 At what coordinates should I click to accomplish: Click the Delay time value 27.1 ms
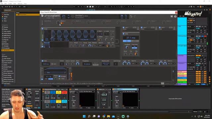(131, 38)
